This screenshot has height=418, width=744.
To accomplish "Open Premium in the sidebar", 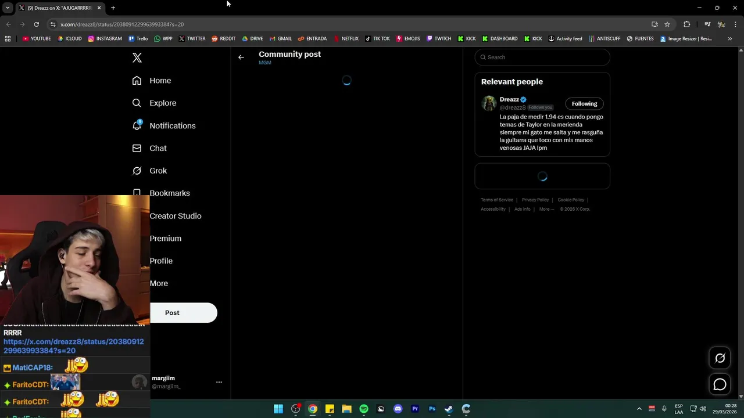I will tap(166, 239).
